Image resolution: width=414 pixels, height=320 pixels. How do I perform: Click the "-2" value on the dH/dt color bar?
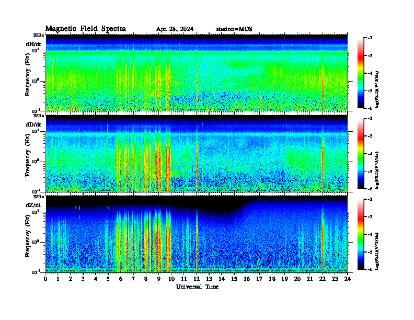(370, 38)
